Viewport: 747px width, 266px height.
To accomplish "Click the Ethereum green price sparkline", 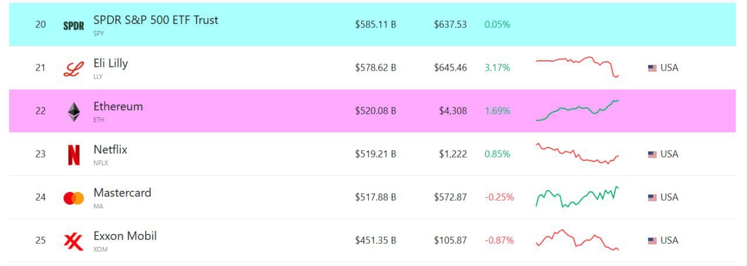I will [x=577, y=110].
